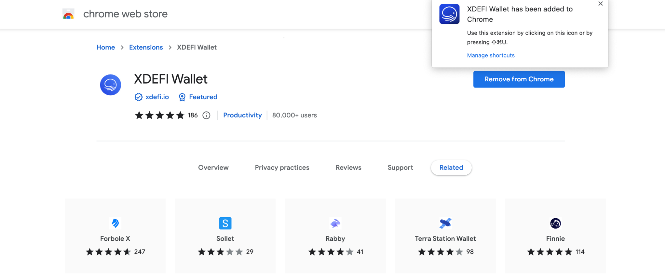665x276 pixels.
Task: Go to Home in the breadcrumb
Action: click(105, 47)
